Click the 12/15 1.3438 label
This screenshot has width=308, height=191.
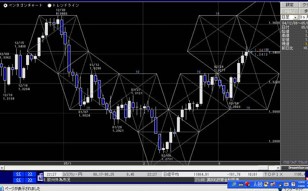[20, 45]
